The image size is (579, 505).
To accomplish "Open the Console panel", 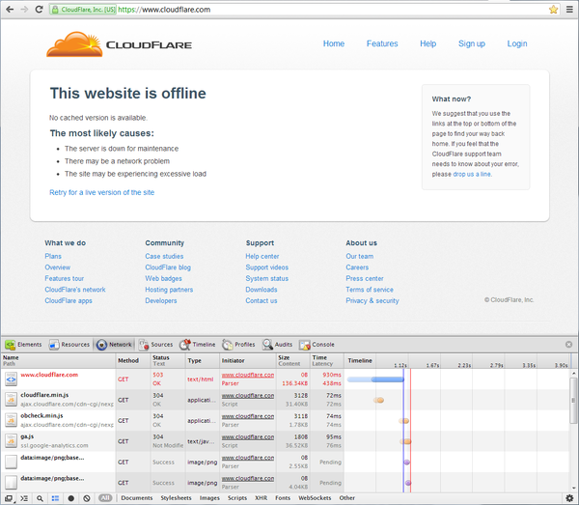I will 317,345.
